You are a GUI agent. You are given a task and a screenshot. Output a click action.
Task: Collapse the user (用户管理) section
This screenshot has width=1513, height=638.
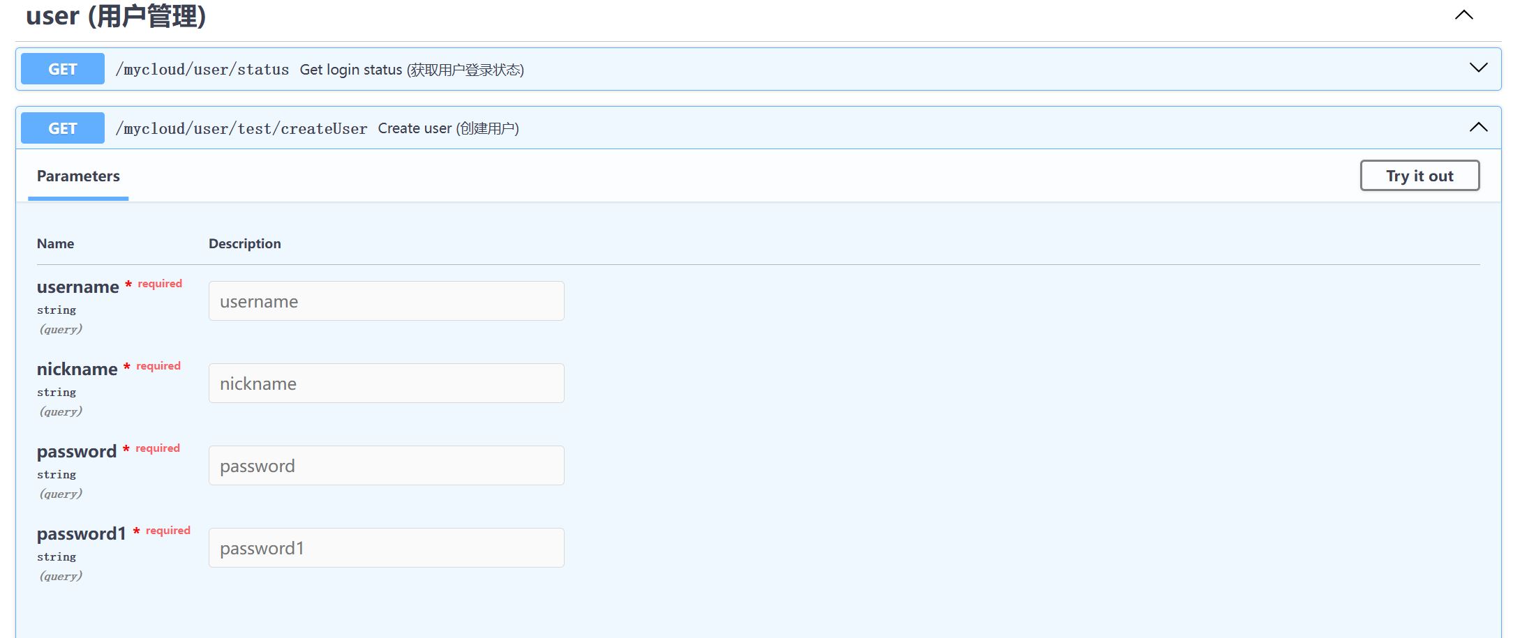[1463, 15]
